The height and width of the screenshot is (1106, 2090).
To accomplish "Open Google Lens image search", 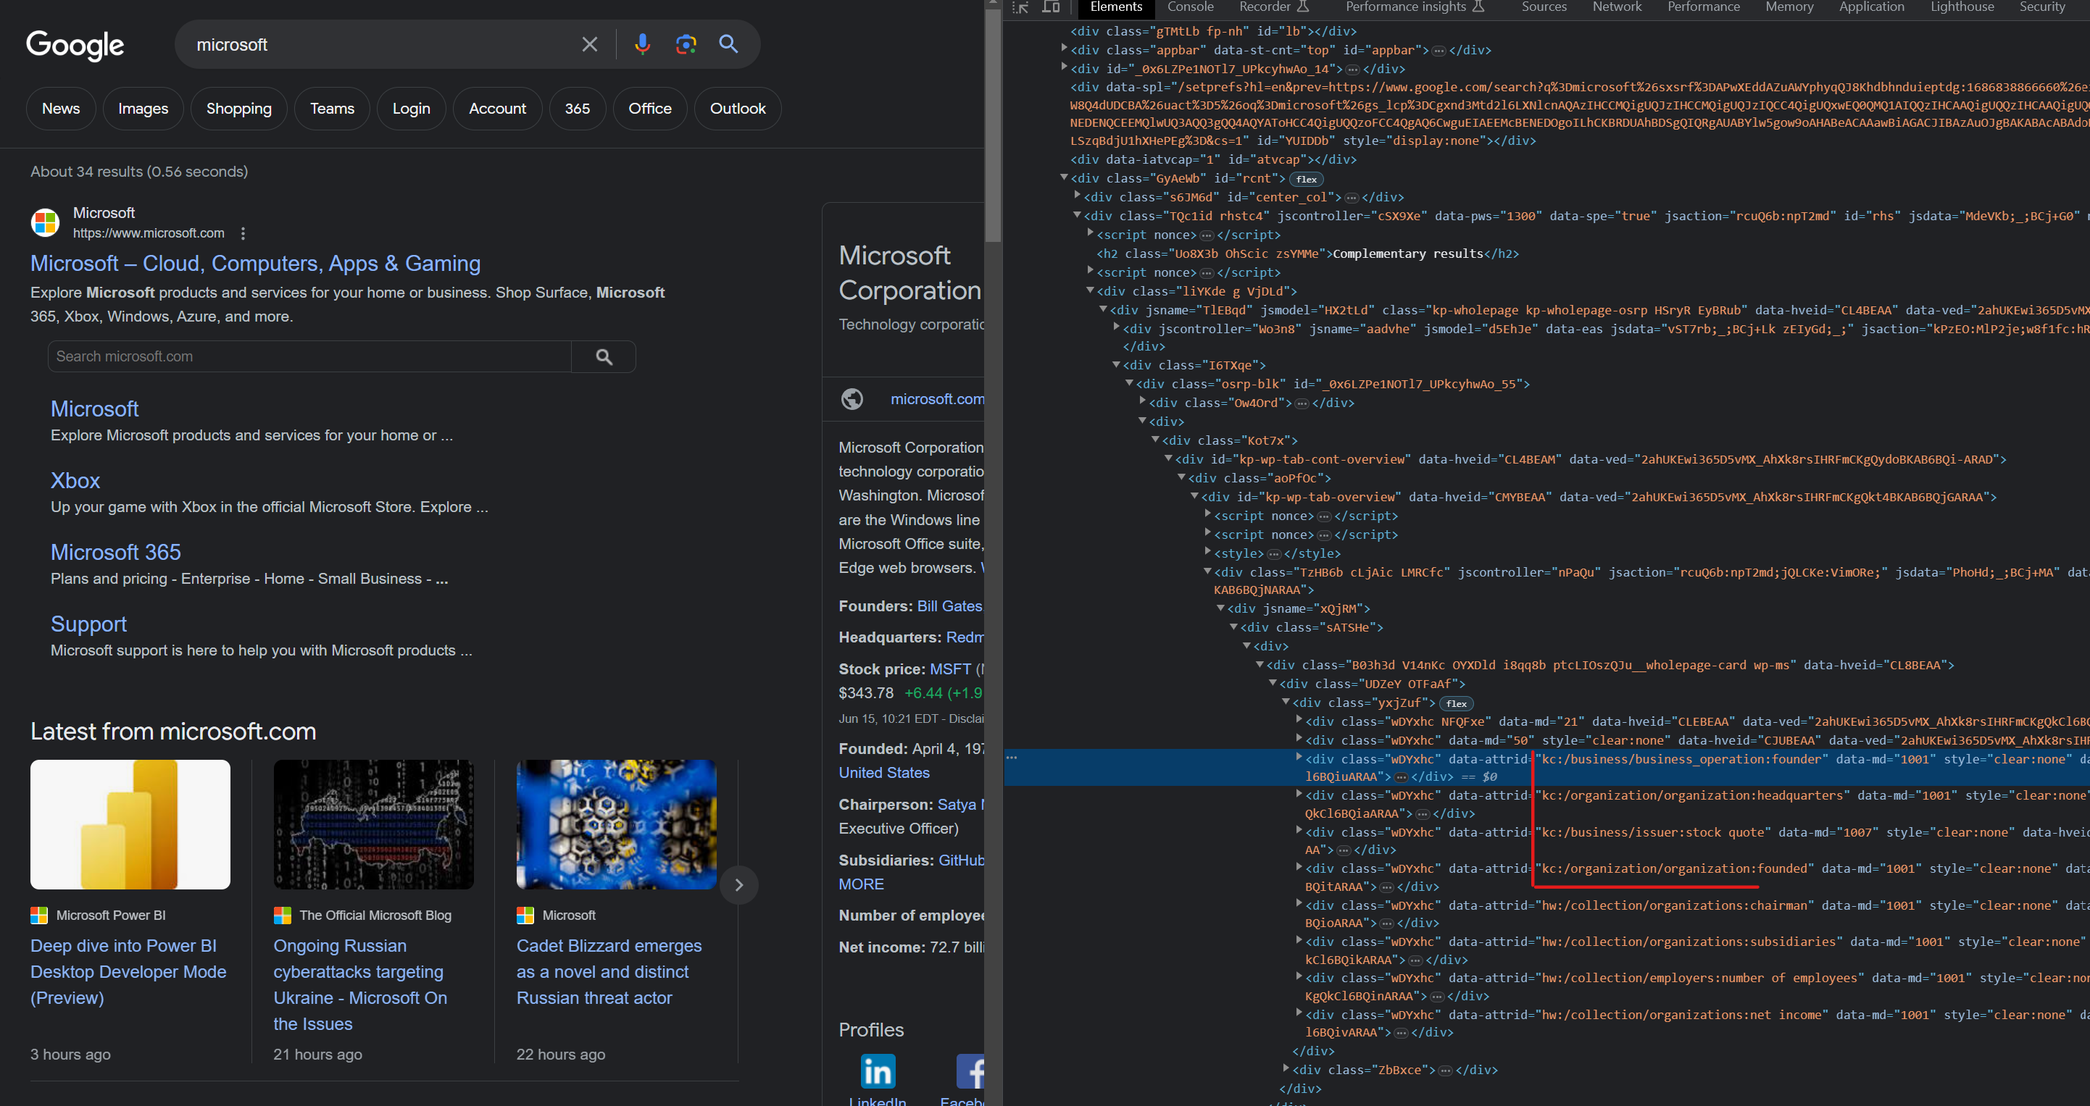I will pyautogui.click(x=686, y=43).
